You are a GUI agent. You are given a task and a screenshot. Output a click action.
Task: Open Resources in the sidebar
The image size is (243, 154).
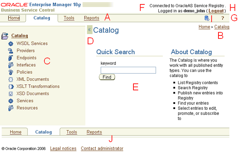point(27,108)
